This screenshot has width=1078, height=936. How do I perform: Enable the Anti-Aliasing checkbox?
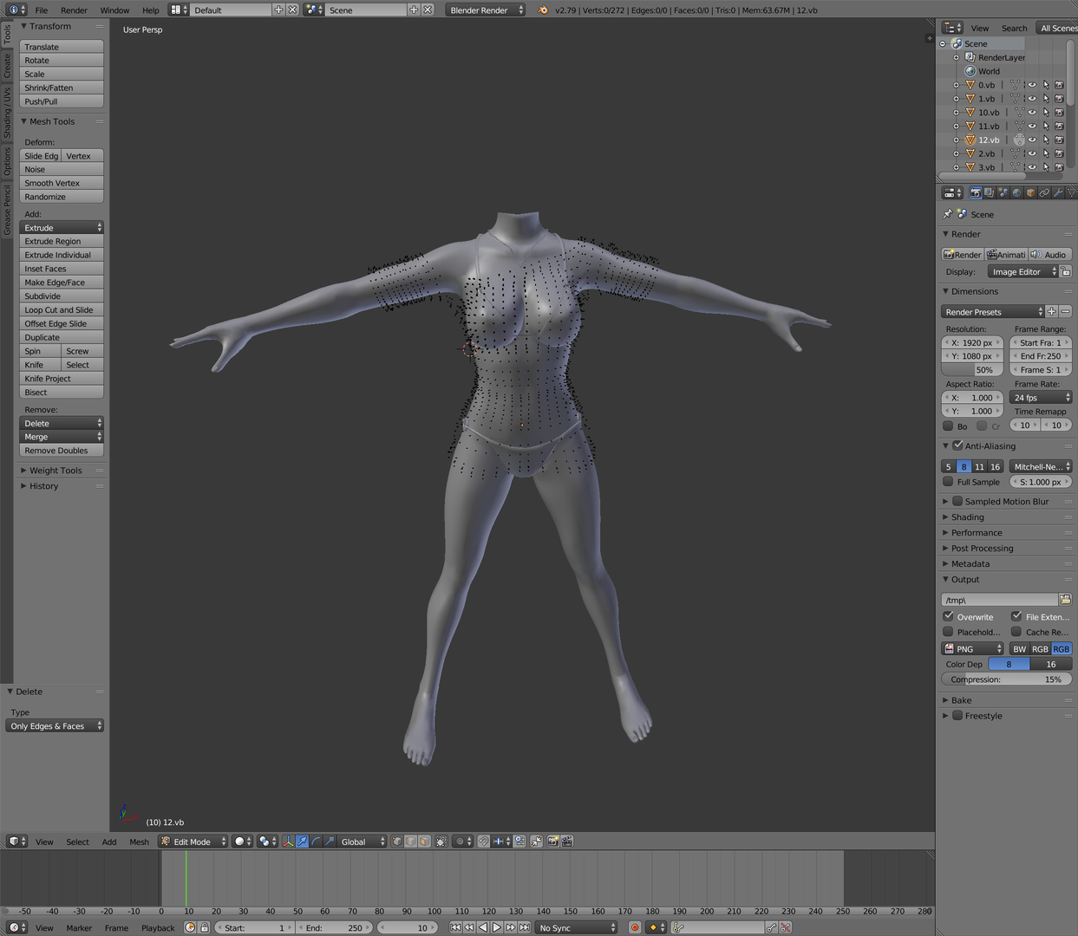point(957,445)
